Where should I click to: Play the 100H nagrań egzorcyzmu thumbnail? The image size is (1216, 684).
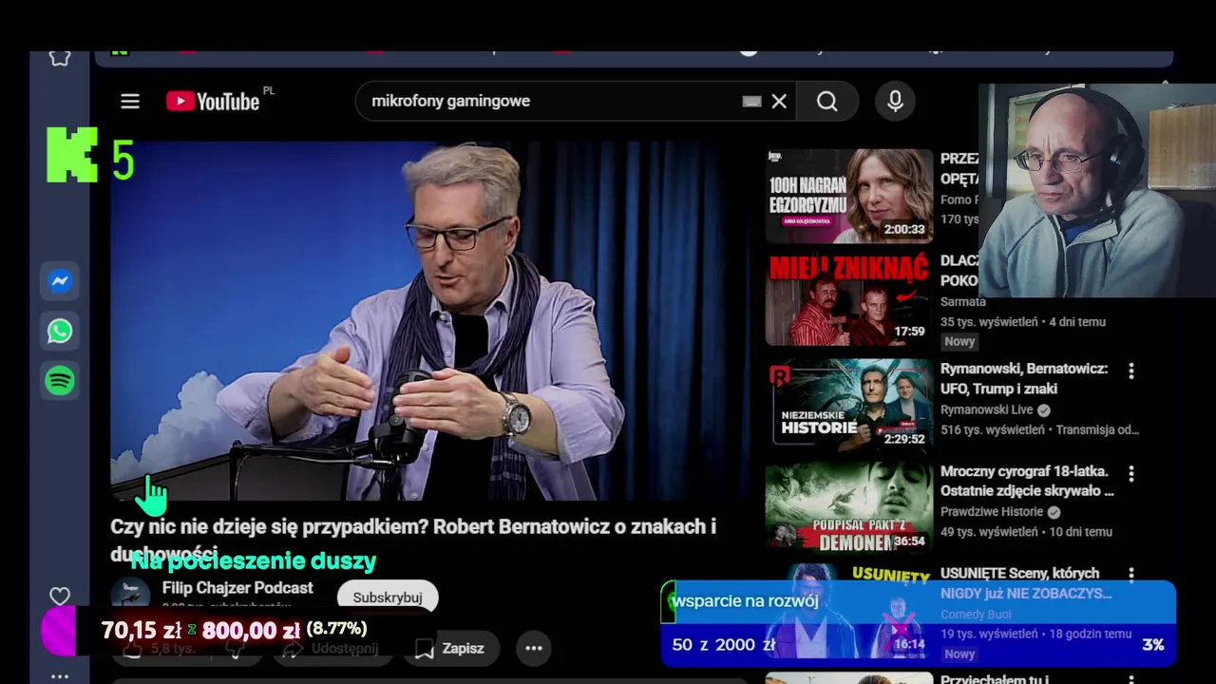849,196
